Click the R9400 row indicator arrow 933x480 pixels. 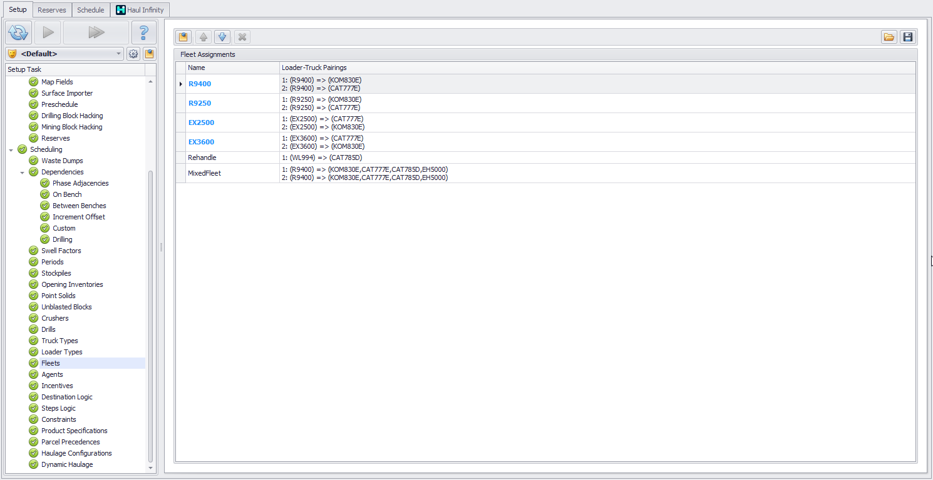181,84
